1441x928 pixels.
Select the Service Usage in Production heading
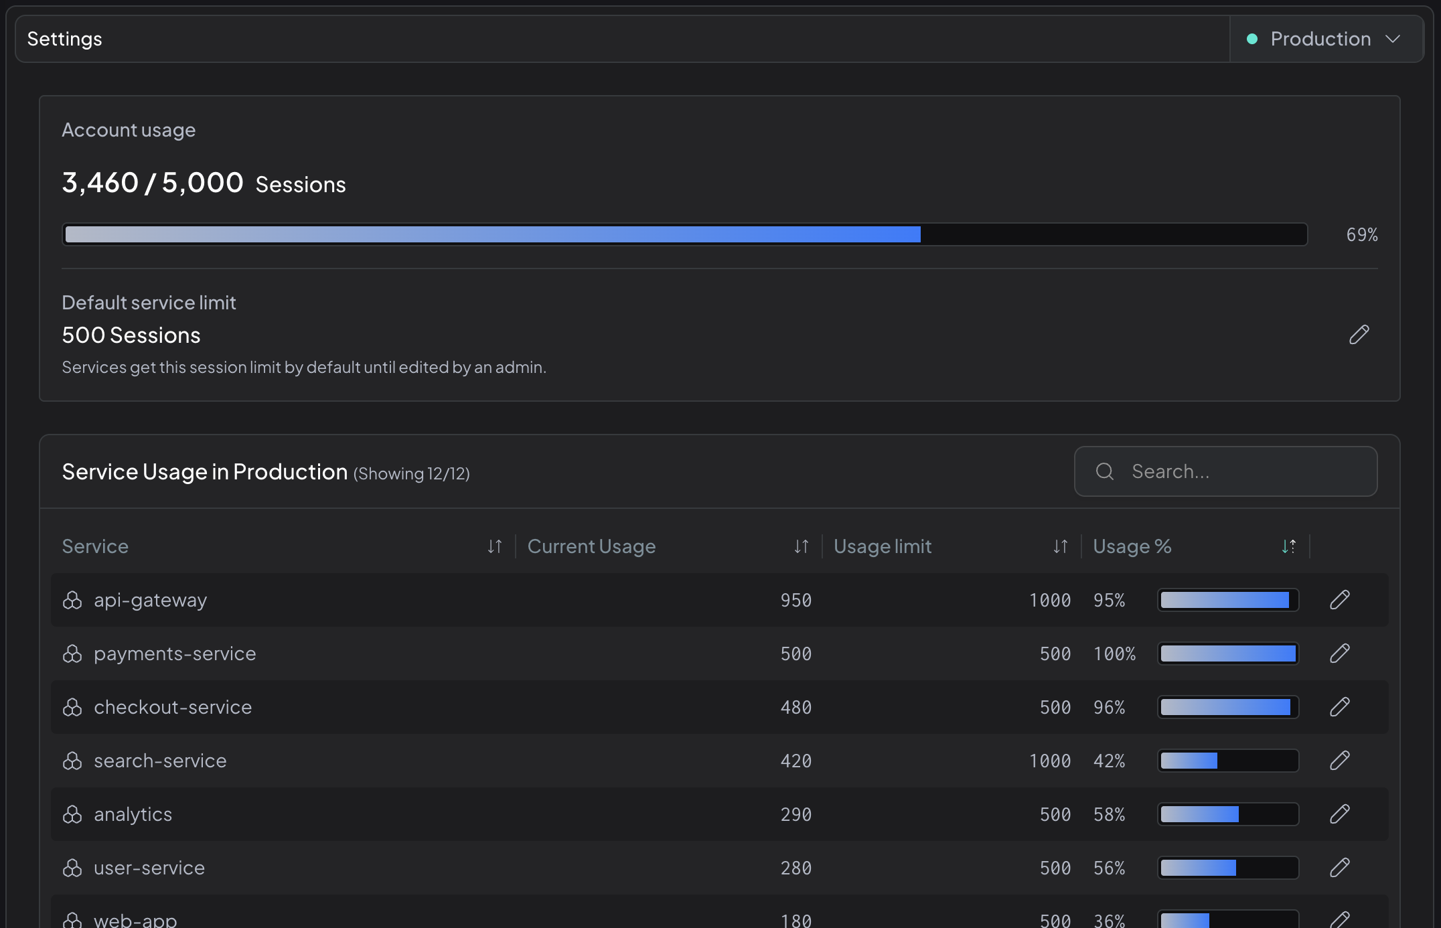coord(205,471)
